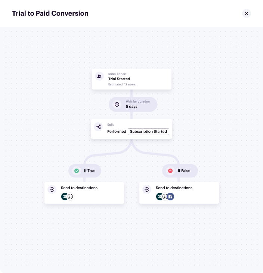Click send arrow icon under If True
Image resolution: width=263 pixels, height=273 pixels.
(52, 189)
